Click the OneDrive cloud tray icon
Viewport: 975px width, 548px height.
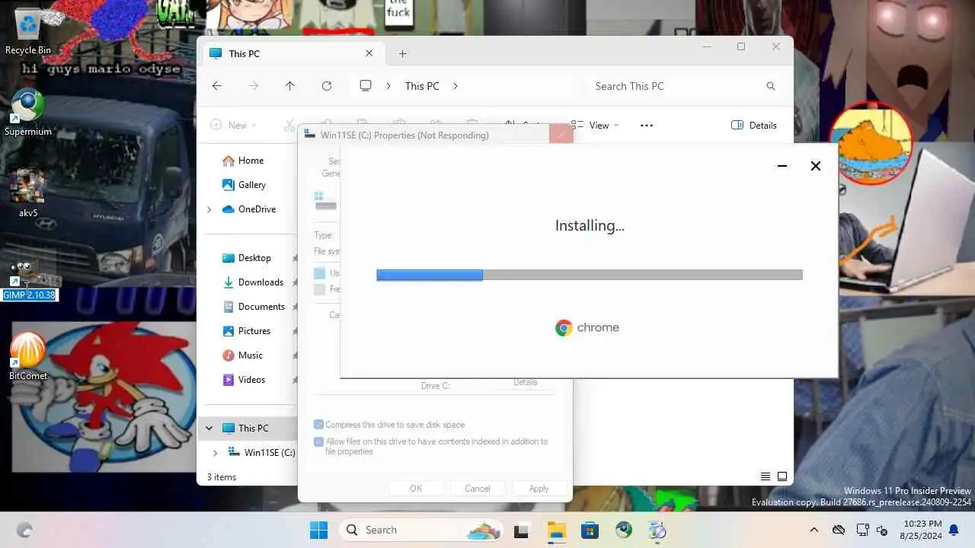839,530
